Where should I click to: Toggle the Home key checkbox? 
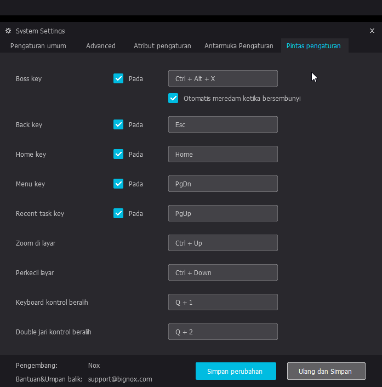point(118,154)
